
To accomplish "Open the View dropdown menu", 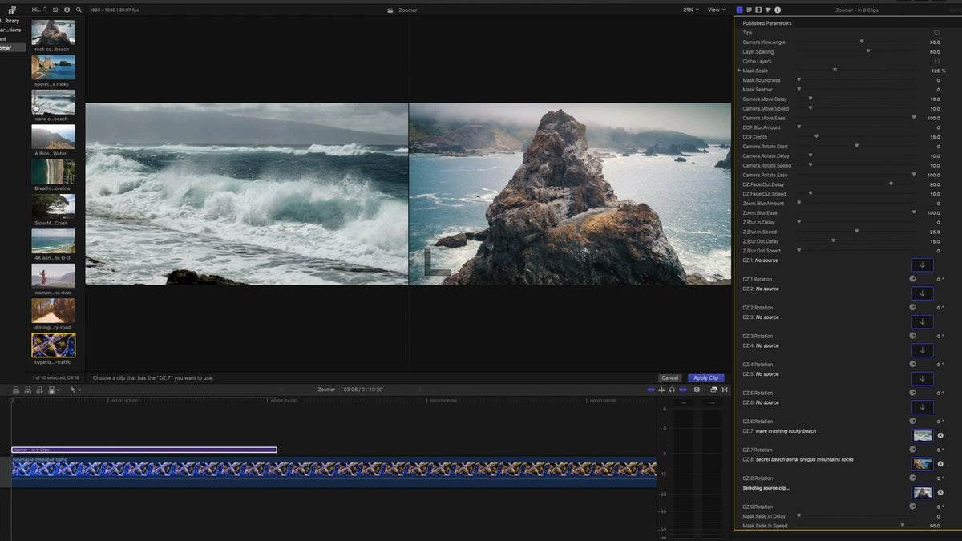I will click(x=716, y=10).
